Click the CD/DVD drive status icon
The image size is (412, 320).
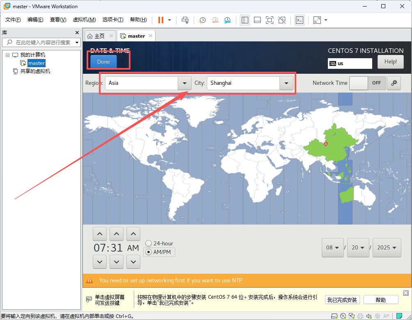pos(343,316)
